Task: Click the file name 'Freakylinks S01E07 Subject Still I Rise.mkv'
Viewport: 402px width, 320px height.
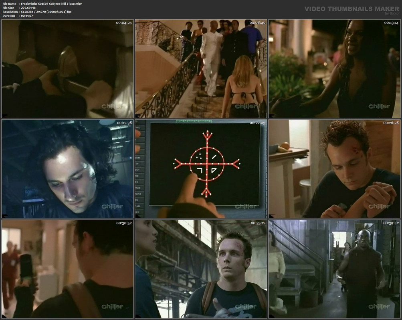Action: tap(51, 4)
